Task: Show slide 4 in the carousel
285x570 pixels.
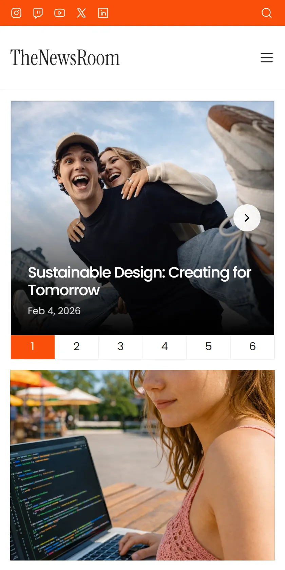Action: coord(165,347)
